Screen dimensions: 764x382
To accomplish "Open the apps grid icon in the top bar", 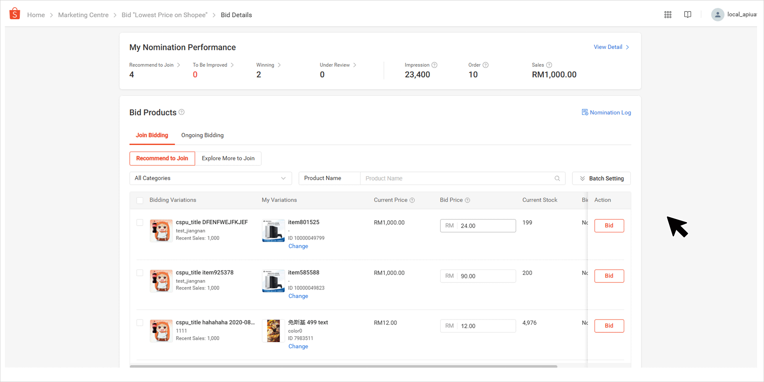I will [x=668, y=15].
